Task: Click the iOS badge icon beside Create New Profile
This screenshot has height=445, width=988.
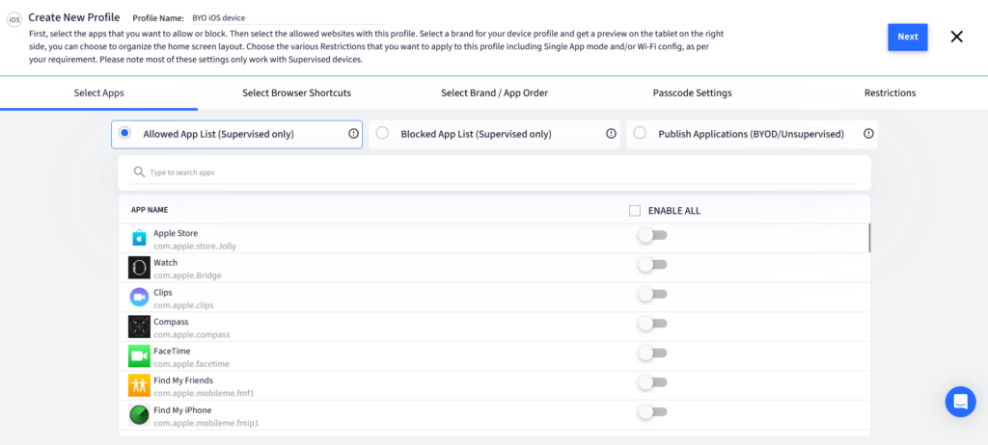Action: (x=14, y=19)
